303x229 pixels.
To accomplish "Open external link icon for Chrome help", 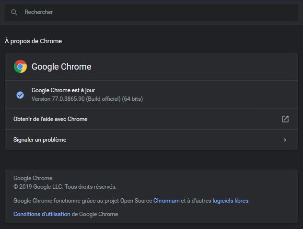I will pos(285,119).
